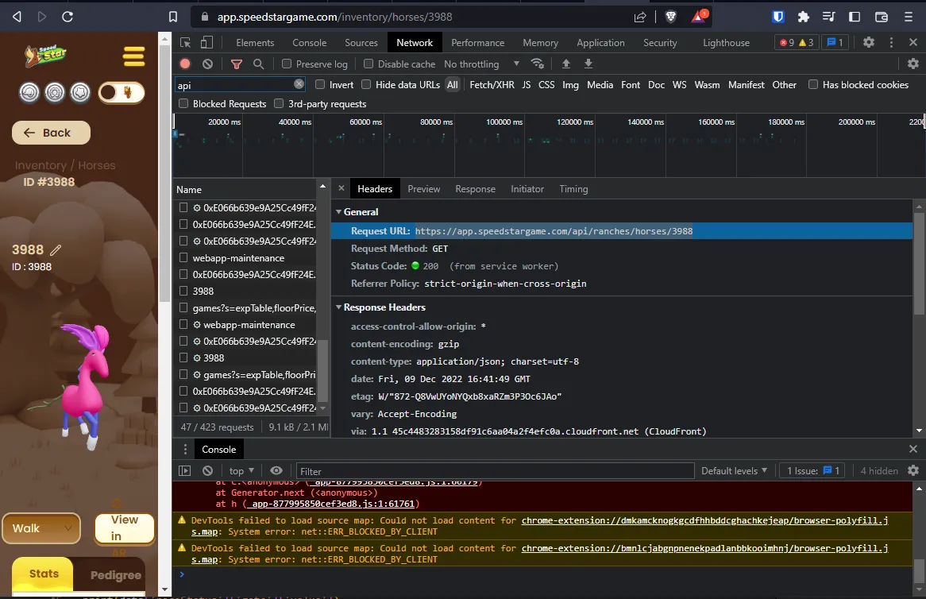Open the 1 Issue link in console
Screen dimensions: 926x599
click(x=812, y=471)
